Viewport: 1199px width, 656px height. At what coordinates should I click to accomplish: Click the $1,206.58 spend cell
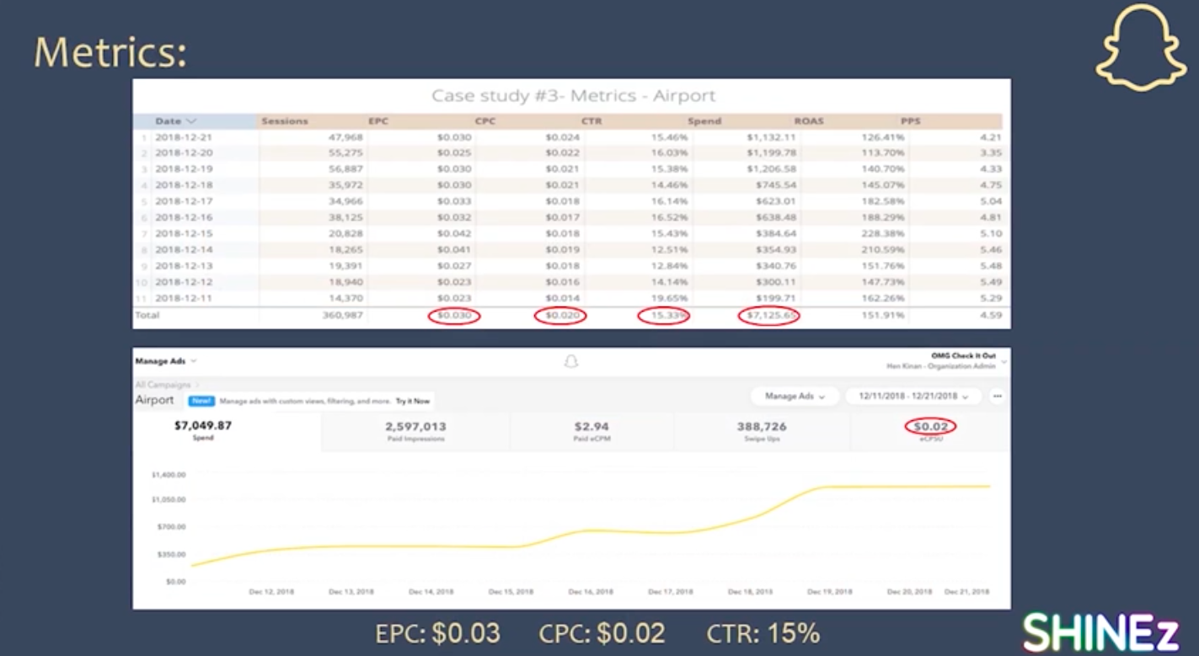(x=771, y=169)
